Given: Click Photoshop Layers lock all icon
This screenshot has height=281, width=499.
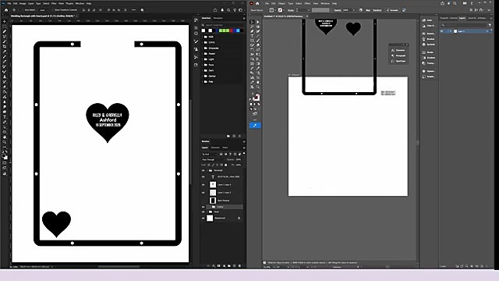Looking at the screenshot, I should [x=226, y=165].
